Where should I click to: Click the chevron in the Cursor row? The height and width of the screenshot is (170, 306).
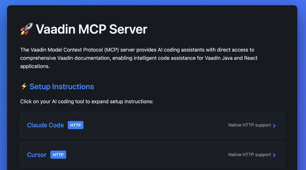tap(274, 155)
